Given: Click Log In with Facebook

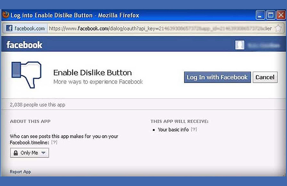Looking at the screenshot, I should 217,77.
